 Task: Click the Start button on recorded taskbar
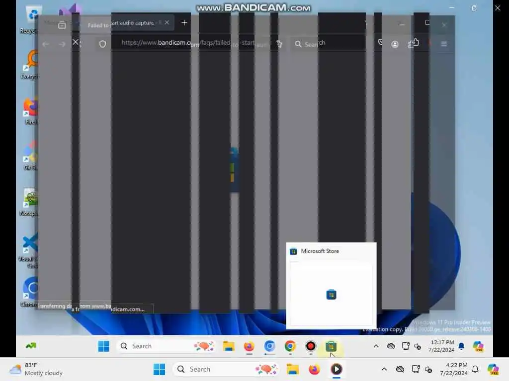[103, 346]
